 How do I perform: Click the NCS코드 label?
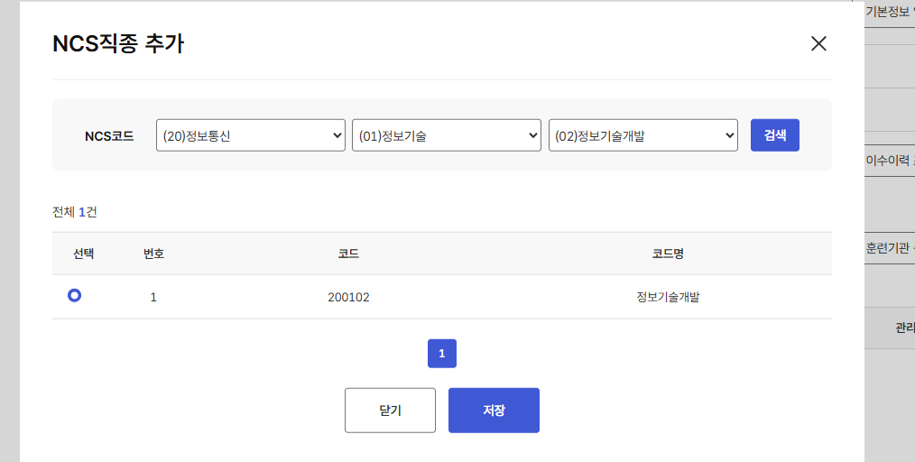(x=109, y=136)
